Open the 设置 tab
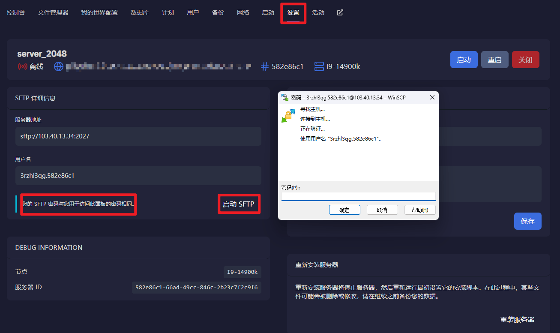 pyautogui.click(x=293, y=12)
